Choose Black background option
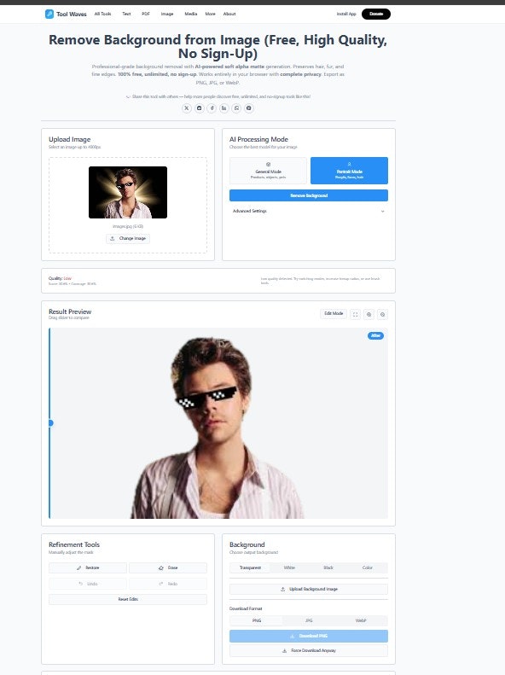The height and width of the screenshot is (675, 505). pyautogui.click(x=328, y=567)
